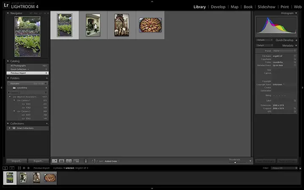The height and width of the screenshot is (190, 304).
Task: Click the filmstrip grid view shortcut icon
Action: coord(19,168)
